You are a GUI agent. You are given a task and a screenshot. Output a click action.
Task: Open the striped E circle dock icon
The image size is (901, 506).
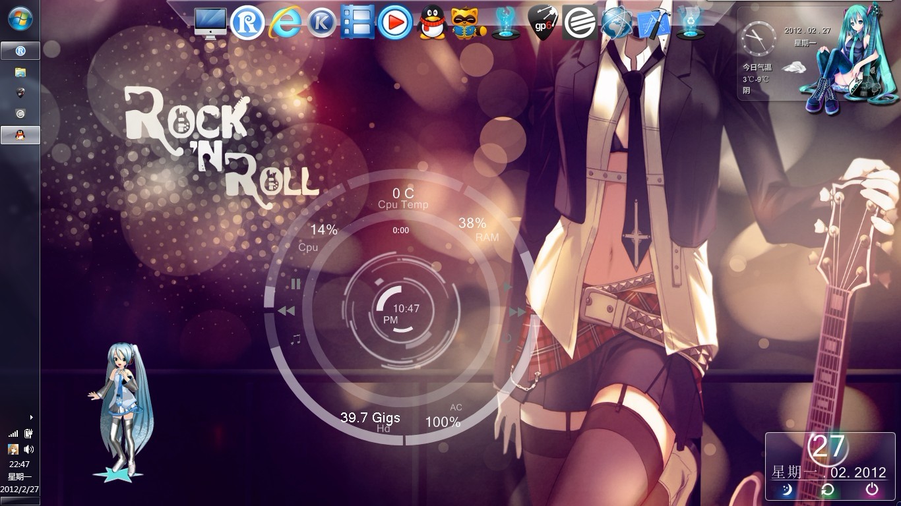(x=580, y=23)
